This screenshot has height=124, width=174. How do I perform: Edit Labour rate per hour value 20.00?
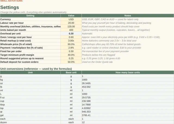[x=71, y=23]
